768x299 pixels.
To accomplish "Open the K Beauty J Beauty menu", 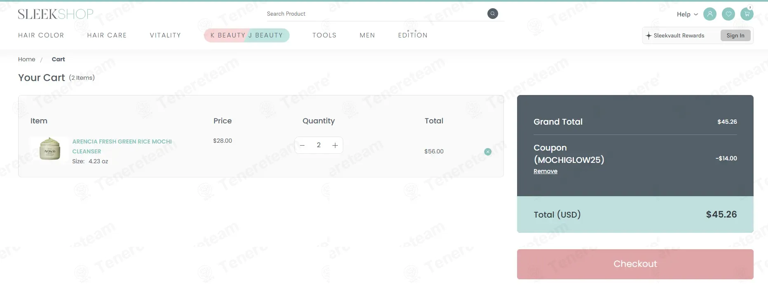I will point(247,35).
